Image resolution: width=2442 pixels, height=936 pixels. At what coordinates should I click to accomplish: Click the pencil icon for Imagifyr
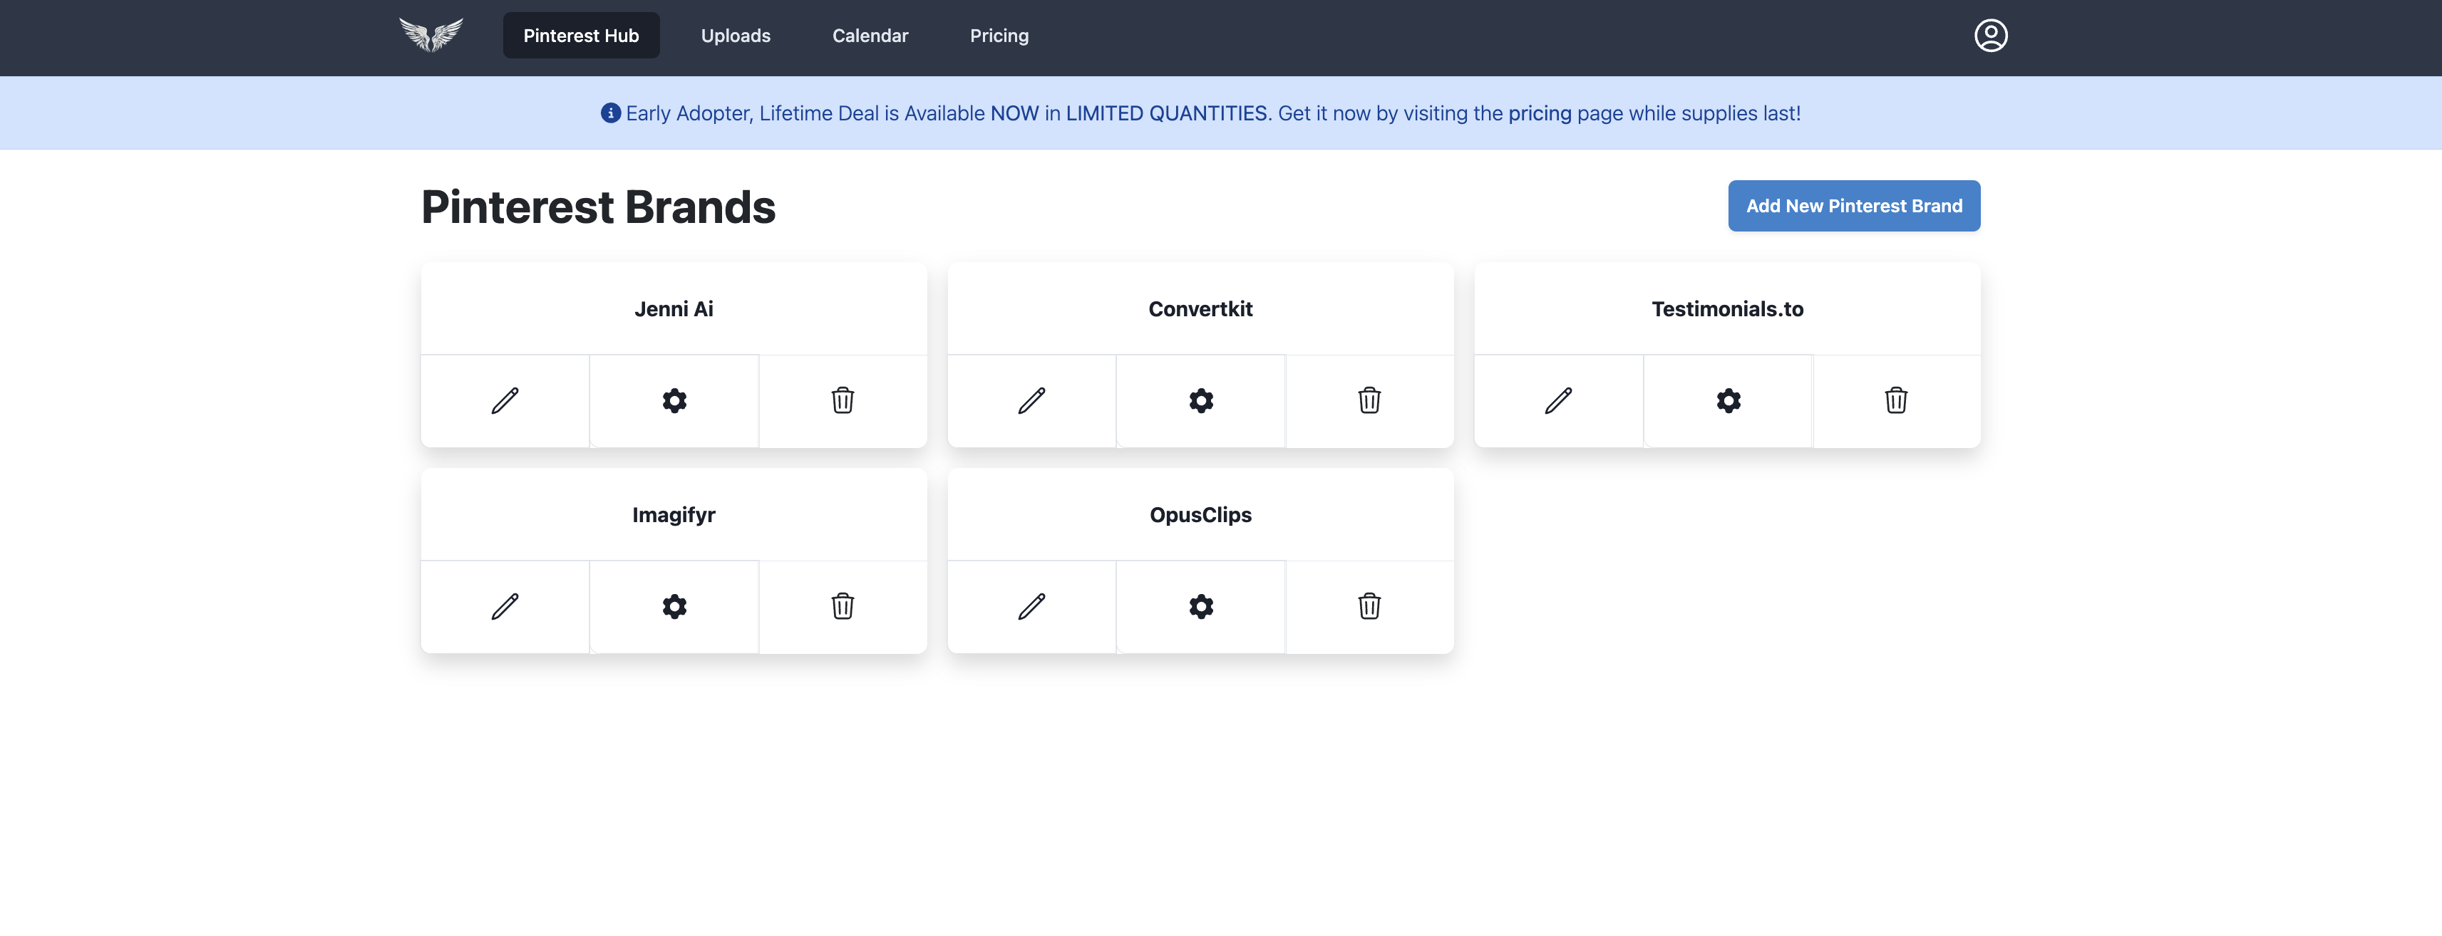[x=505, y=606]
